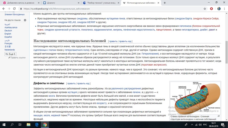Open the Chrome three-dot menu
Viewport: 228px width, 128px height.
(224, 9)
